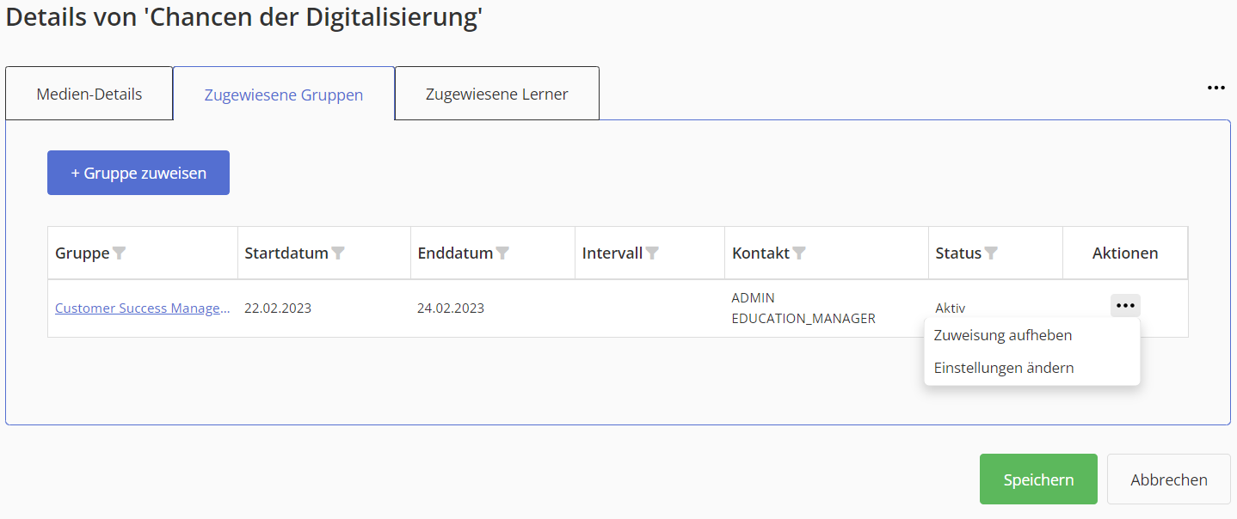Select Einstellungen ändern in the actions menu
The width and height of the screenshot is (1237, 519).
1004,368
